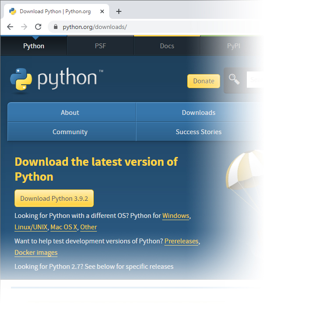Click the padlock site info icon
Image resolution: width=310 pixels, height=310 pixels.
[x=56, y=27]
